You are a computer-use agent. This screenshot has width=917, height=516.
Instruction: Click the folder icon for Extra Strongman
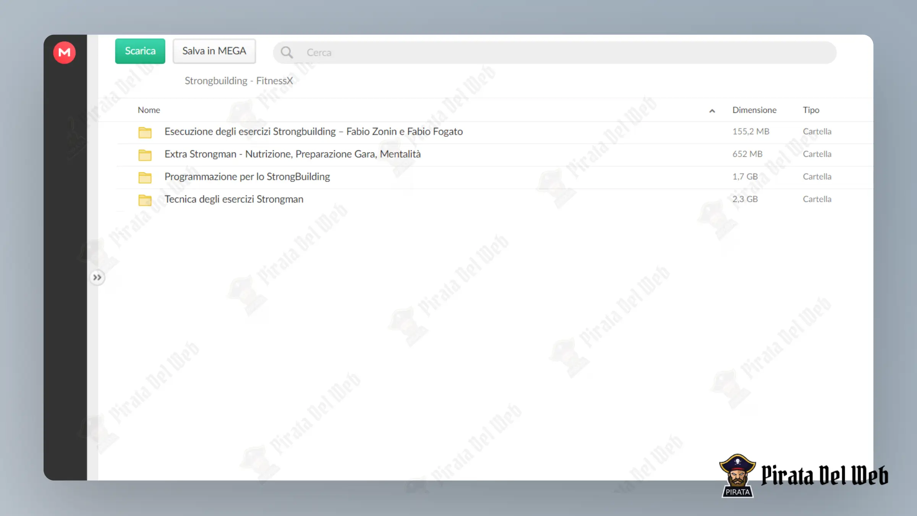click(x=145, y=155)
